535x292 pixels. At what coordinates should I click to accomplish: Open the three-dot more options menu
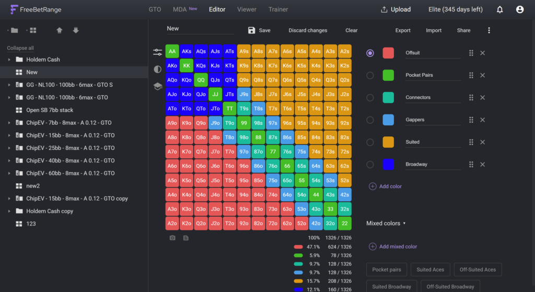489,30
